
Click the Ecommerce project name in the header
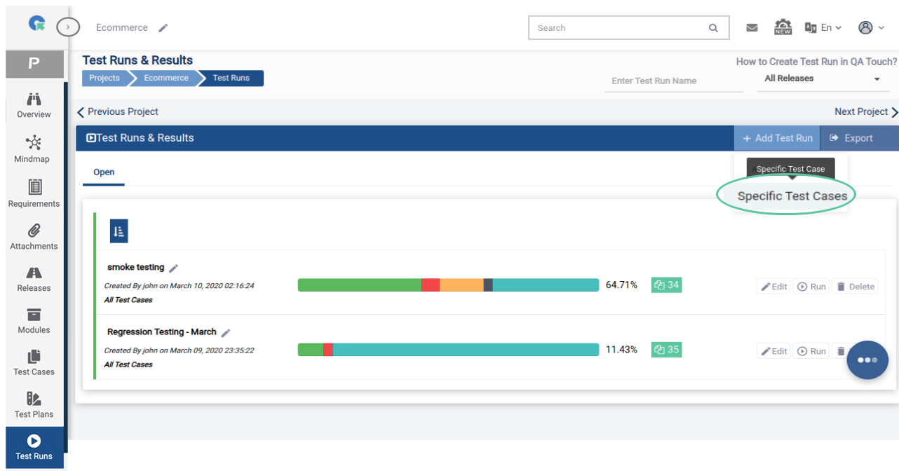tap(122, 28)
